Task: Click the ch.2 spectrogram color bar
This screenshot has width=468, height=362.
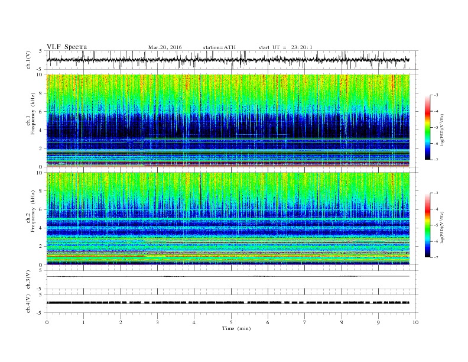Action: point(427,225)
